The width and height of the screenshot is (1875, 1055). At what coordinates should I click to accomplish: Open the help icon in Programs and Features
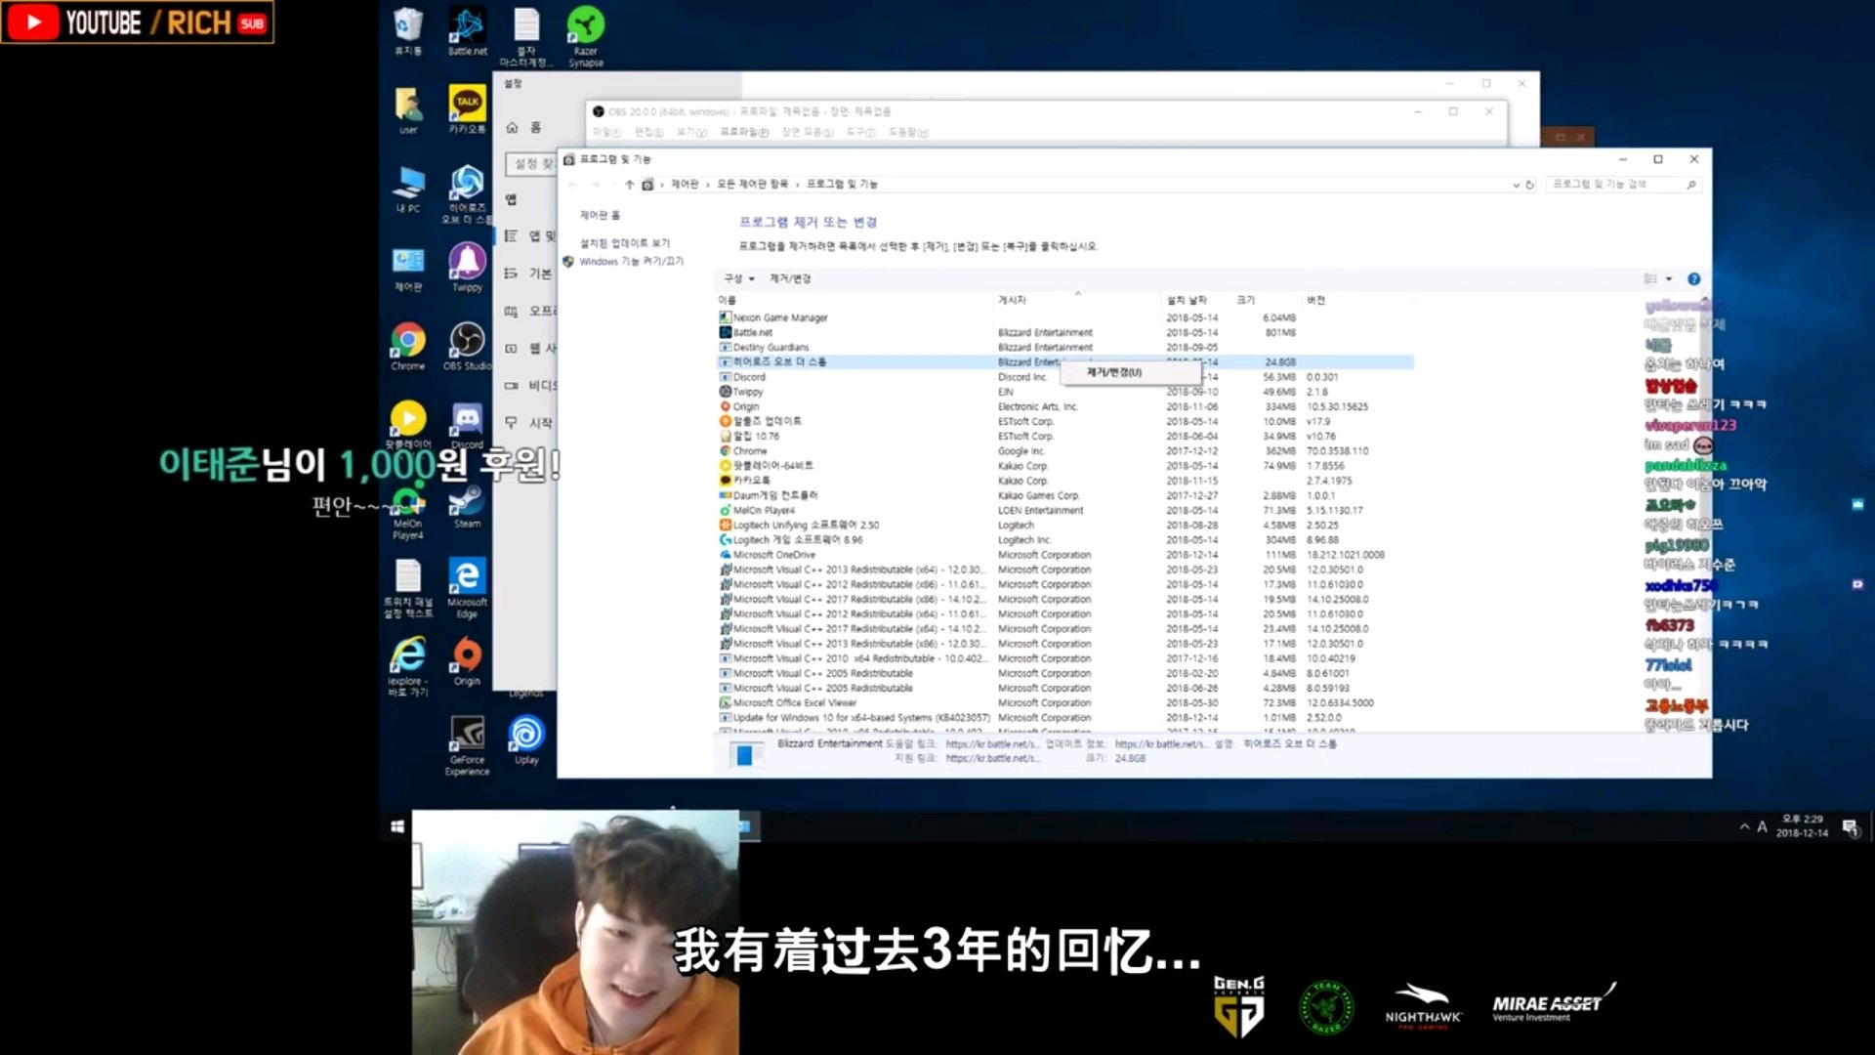pyautogui.click(x=1693, y=278)
